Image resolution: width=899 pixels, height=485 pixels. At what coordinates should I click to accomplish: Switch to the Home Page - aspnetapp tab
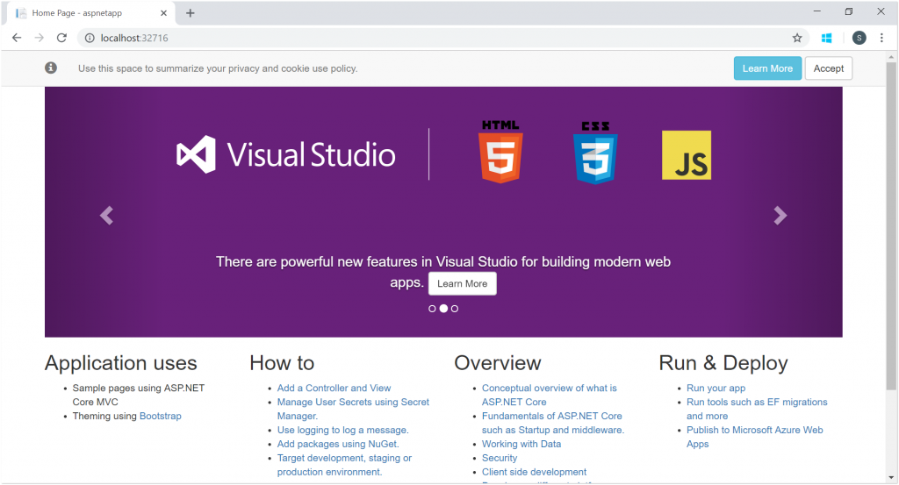tap(89, 12)
